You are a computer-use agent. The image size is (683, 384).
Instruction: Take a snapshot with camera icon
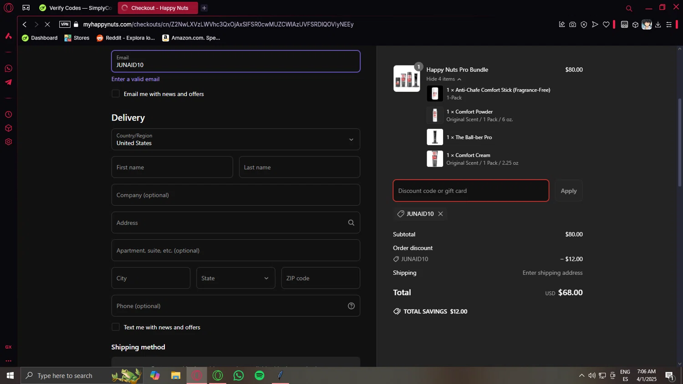point(573,25)
